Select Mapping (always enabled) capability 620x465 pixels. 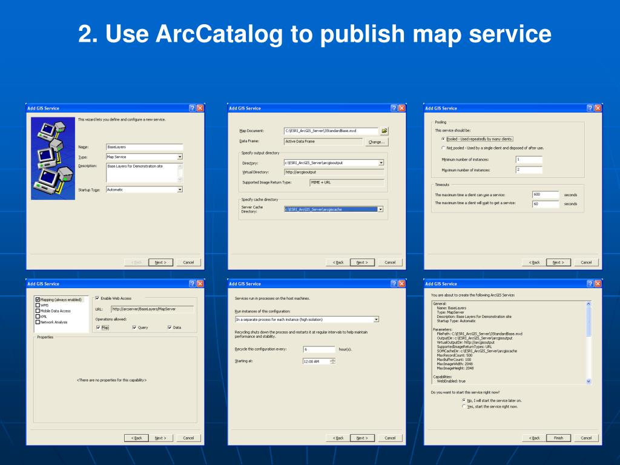click(38, 300)
